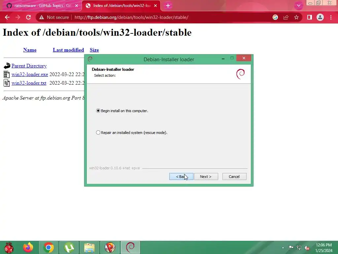The image size is (338, 254).
Task: Click the 'Index of /debian/tools/win32-loader/stable' heading
Action: coord(97,32)
